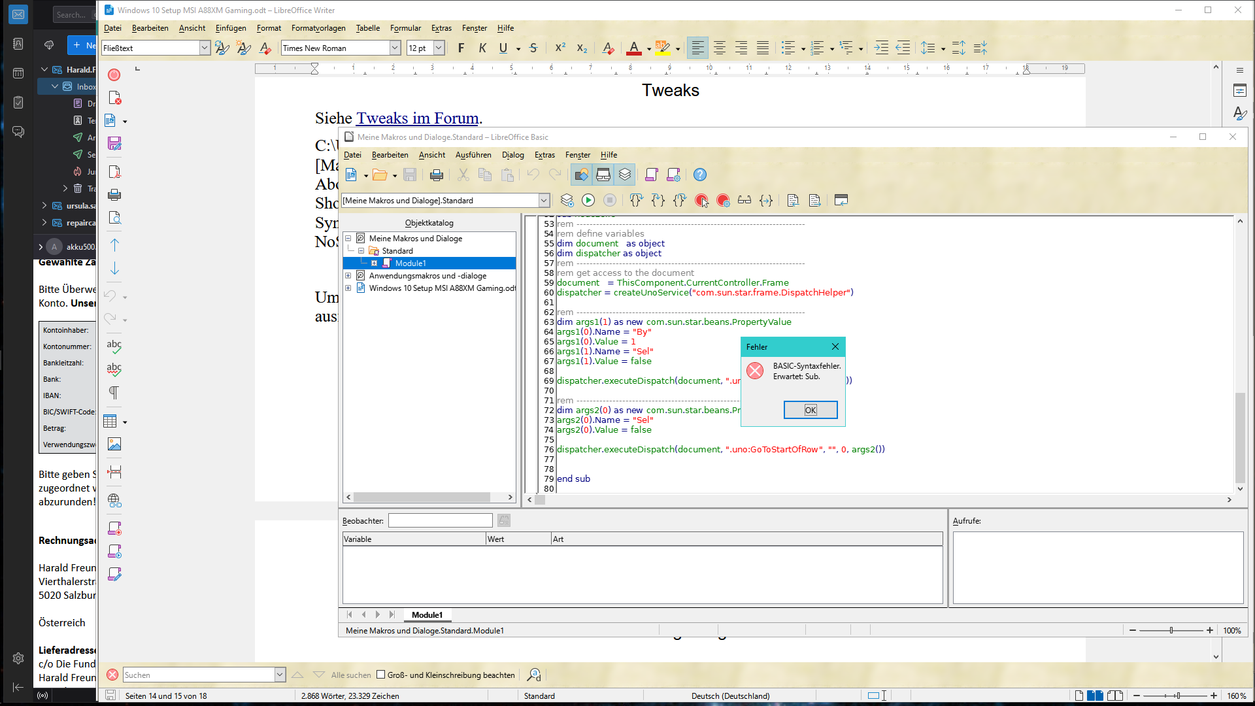Screen dimensions: 1255x706
Task: Click the Strikethrough icon in Writer
Action: tap(533, 48)
